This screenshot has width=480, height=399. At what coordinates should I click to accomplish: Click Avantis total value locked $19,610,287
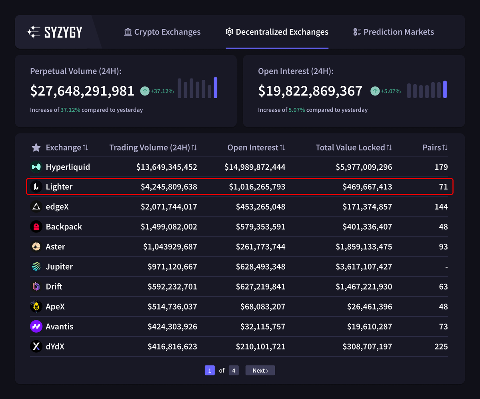370,326
